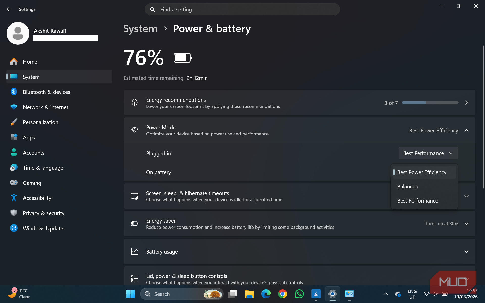The height and width of the screenshot is (303, 485).
Task: Launch Google Chrome from the taskbar
Action: click(282, 294)
